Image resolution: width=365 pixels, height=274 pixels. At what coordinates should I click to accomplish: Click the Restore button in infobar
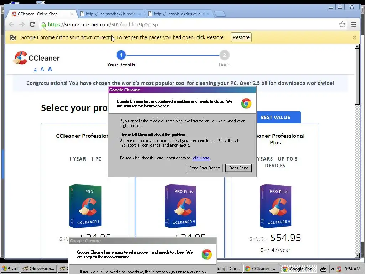pos(241,37)
